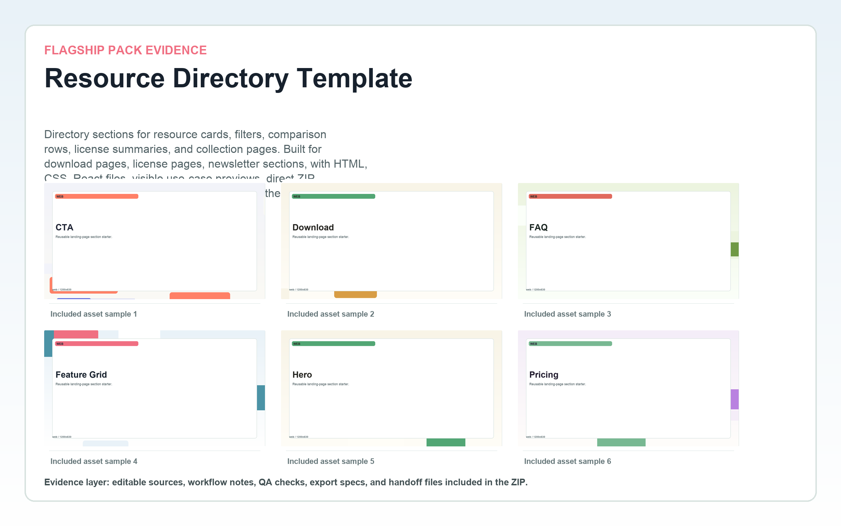Click the 'Hero' title text
Screen dimensions: 841x526
point(302,375)
